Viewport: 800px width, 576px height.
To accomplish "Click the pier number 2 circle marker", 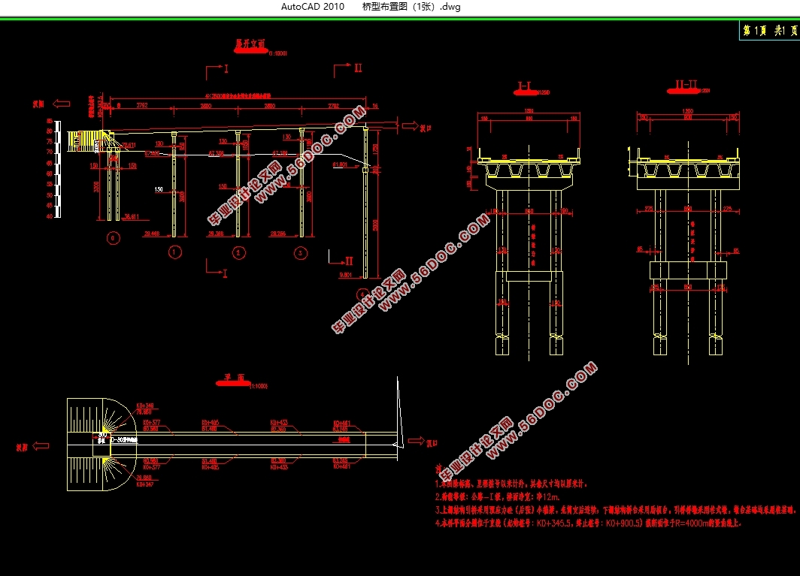I will pos(238,252).
